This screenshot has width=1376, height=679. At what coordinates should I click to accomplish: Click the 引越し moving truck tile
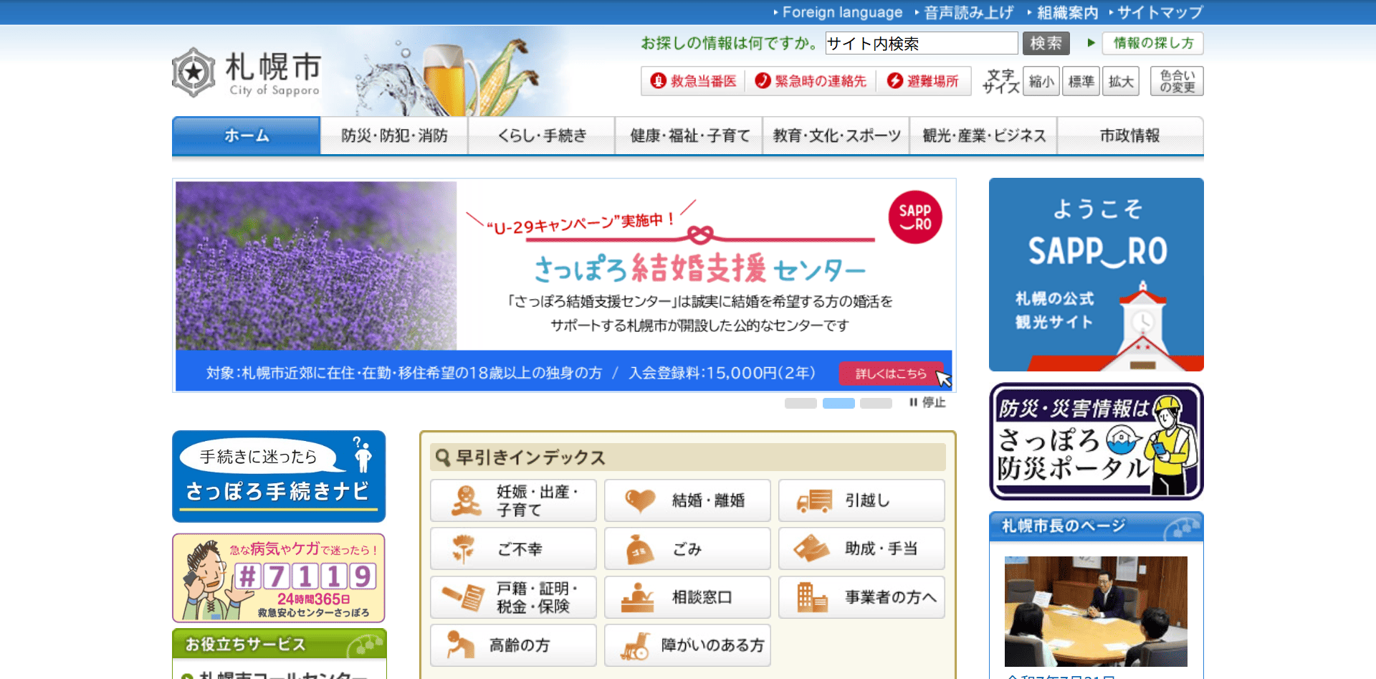[861, 500]
